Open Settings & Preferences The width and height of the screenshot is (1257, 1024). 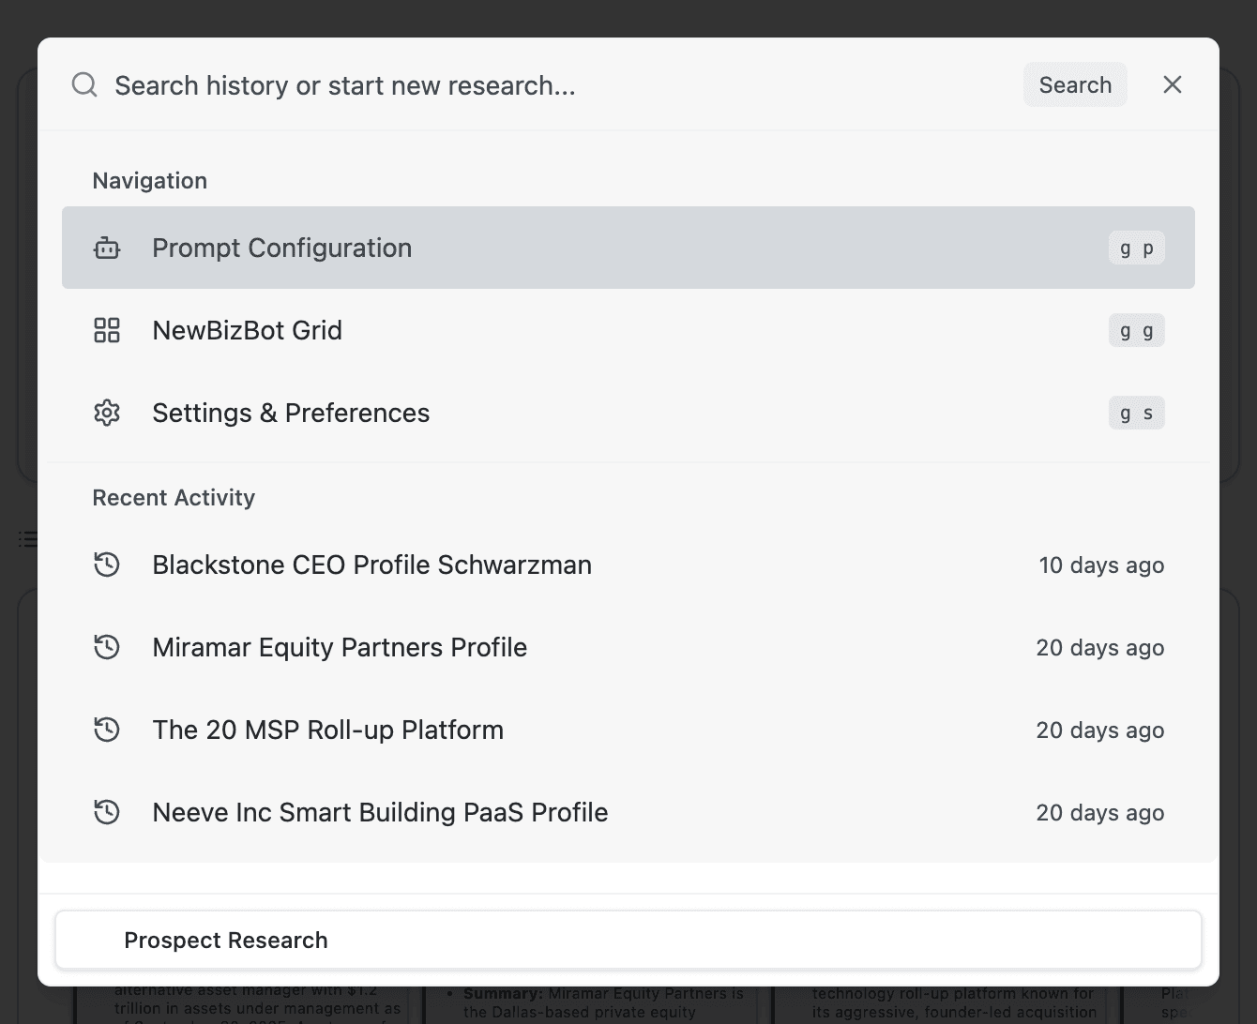[x=291, y=413]
